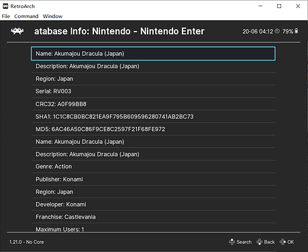The image size is (308, 252).
Task: Click the battery icon next to 79%
Action: (297, 31)
